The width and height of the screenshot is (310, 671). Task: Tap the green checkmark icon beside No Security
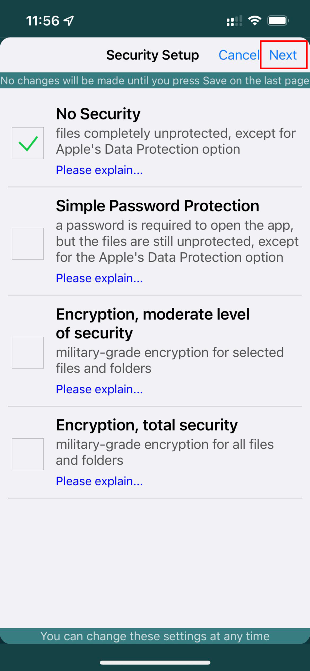pyautogui.click(x=28, y=143)
